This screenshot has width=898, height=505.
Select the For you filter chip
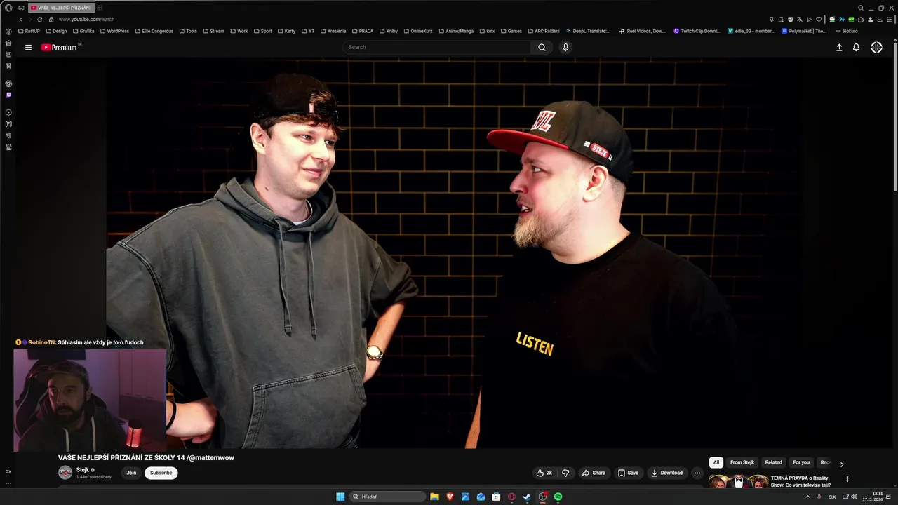[801, 462]
